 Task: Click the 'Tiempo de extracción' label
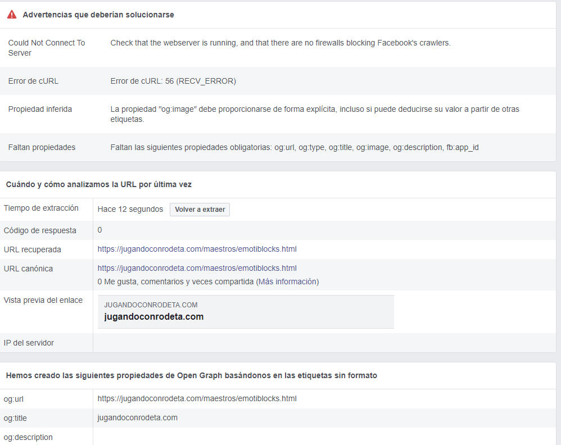point(41,208)
